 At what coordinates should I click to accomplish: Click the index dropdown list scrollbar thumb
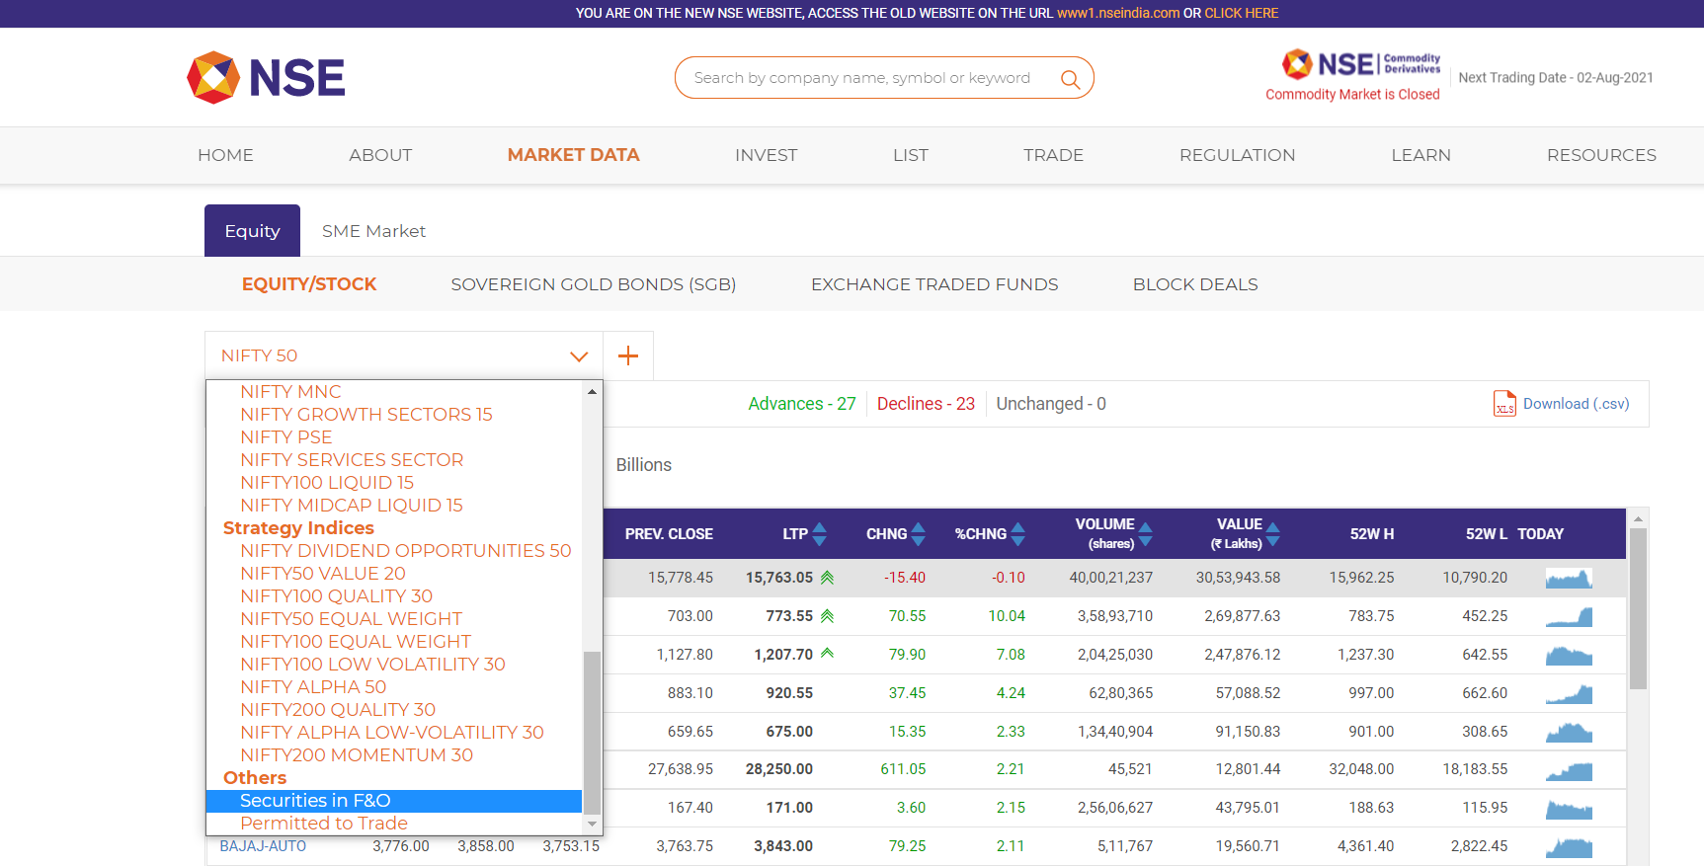pos(592,732)
